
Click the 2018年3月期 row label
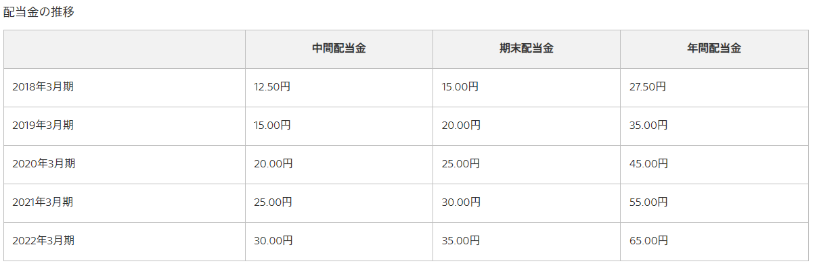point(43,87)
